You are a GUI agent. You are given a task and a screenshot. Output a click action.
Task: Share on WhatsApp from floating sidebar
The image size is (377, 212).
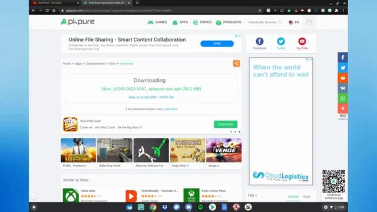point(343,98)
